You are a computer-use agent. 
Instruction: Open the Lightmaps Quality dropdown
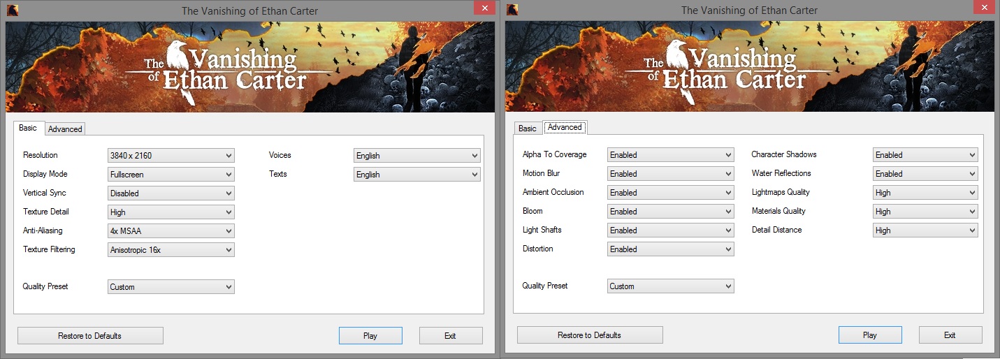(x=925, y=192)
